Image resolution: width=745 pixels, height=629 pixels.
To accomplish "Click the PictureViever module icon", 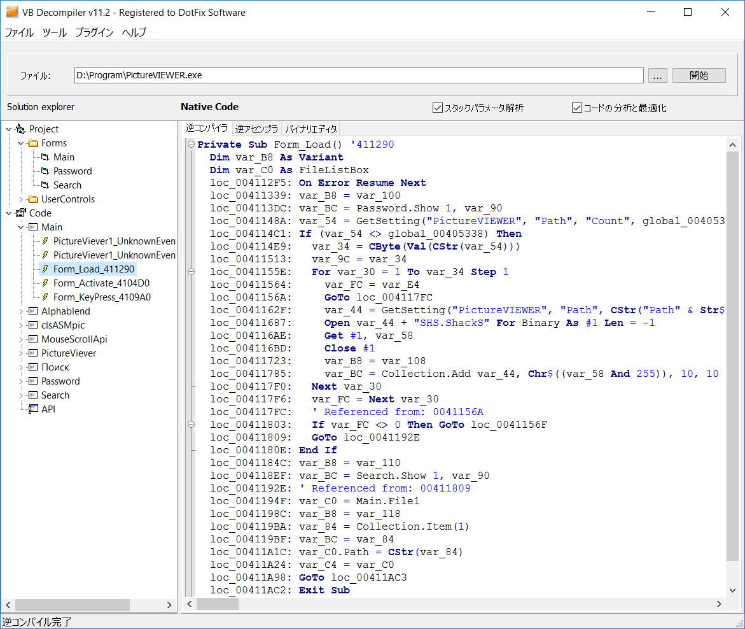I will [x=33, y=353].
